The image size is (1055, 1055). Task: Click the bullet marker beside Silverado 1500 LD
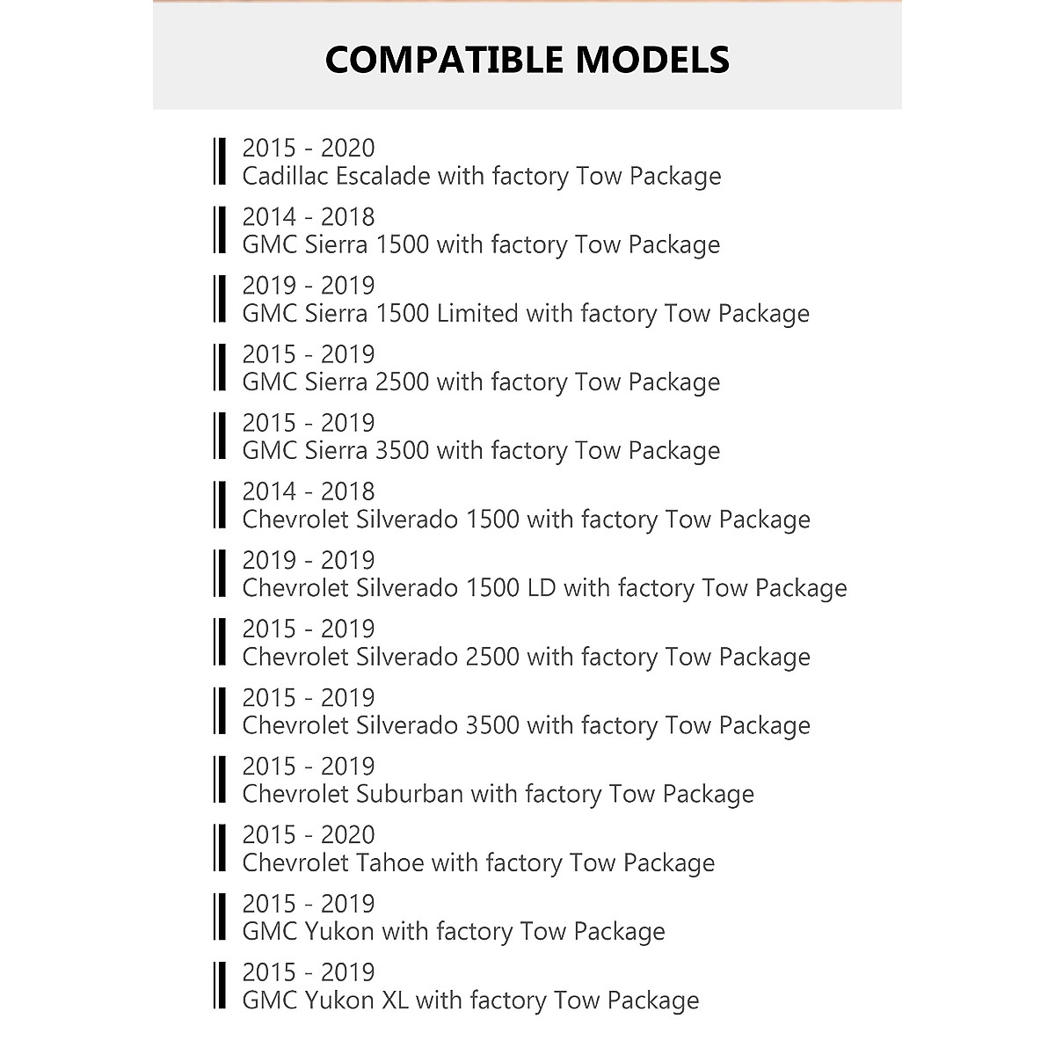tap(220, 573)
